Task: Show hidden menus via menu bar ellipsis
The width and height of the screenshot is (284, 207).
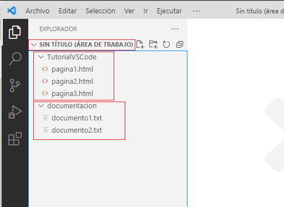Action: (196, 11)
